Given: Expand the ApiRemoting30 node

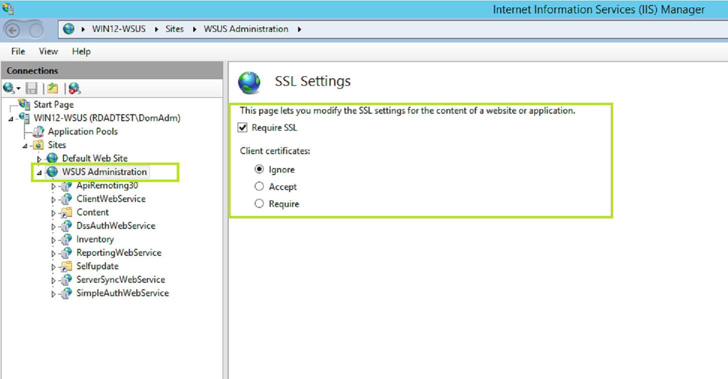Looking at the screenshot, I should 54,186.
